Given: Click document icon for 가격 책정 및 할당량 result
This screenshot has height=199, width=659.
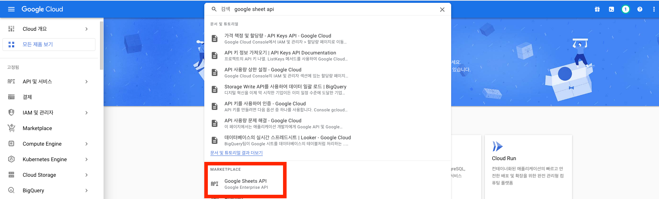Looking at the screenshot, I should 215,39.
